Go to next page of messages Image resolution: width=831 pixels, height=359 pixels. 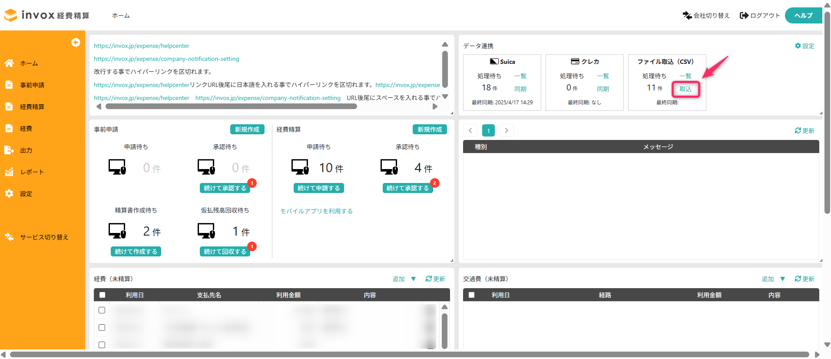point(507,130)
